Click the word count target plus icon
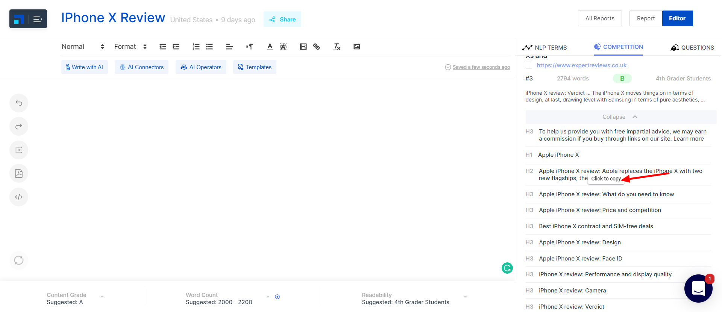This screenshot has height=312, width=722. [277, 297]
